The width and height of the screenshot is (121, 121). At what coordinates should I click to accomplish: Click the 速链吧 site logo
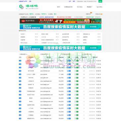pyautogui.click(x=29, y=7)
